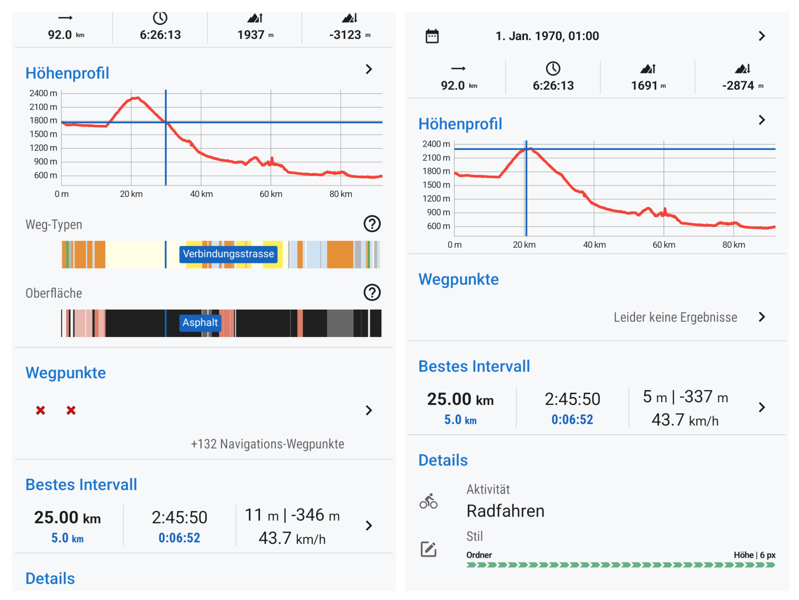Open help for Oberfläche

[x=372, y=292]
